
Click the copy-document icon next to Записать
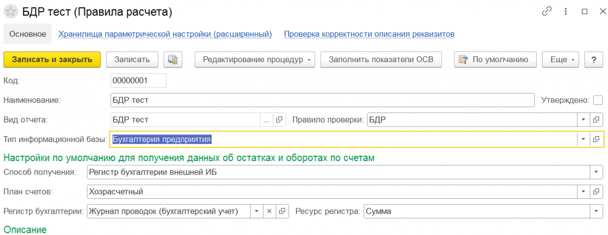pos(173,60)
